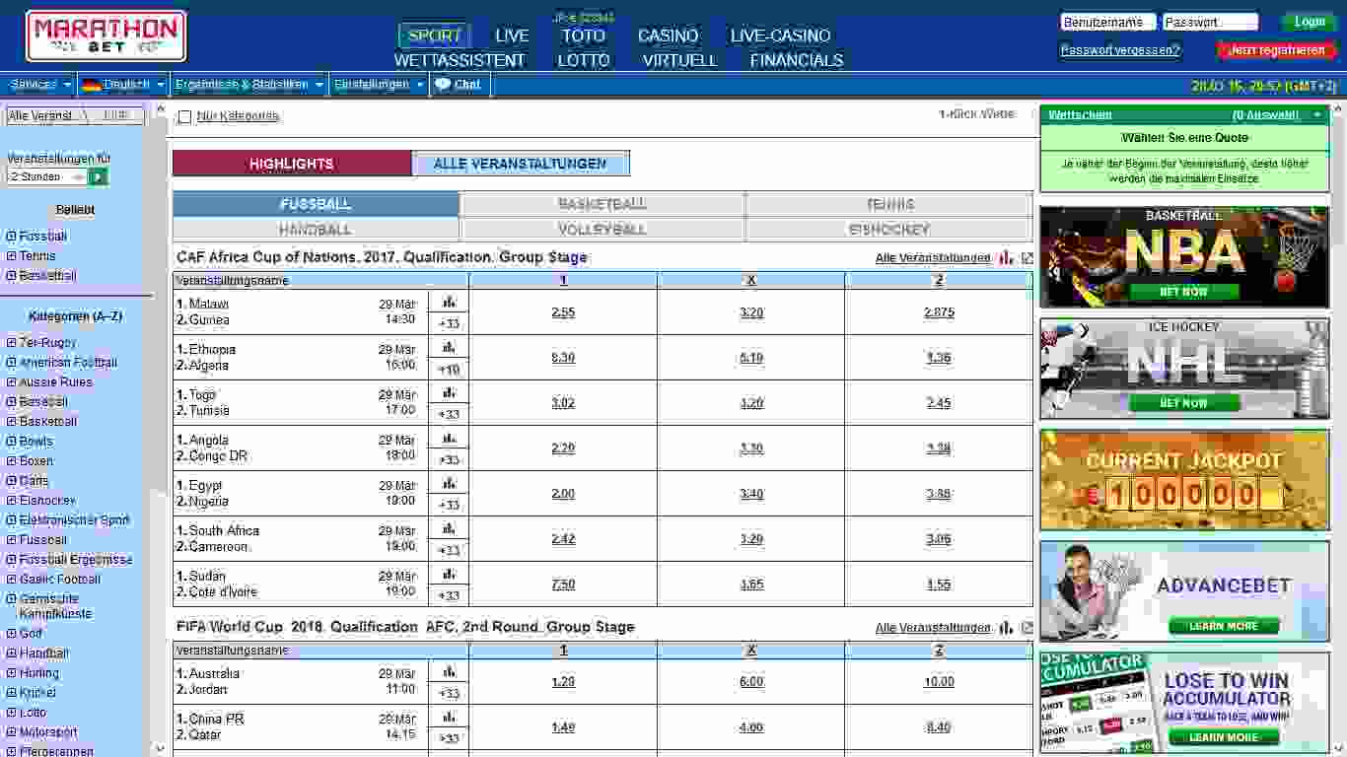Focus the Passwort input field

1210,22
